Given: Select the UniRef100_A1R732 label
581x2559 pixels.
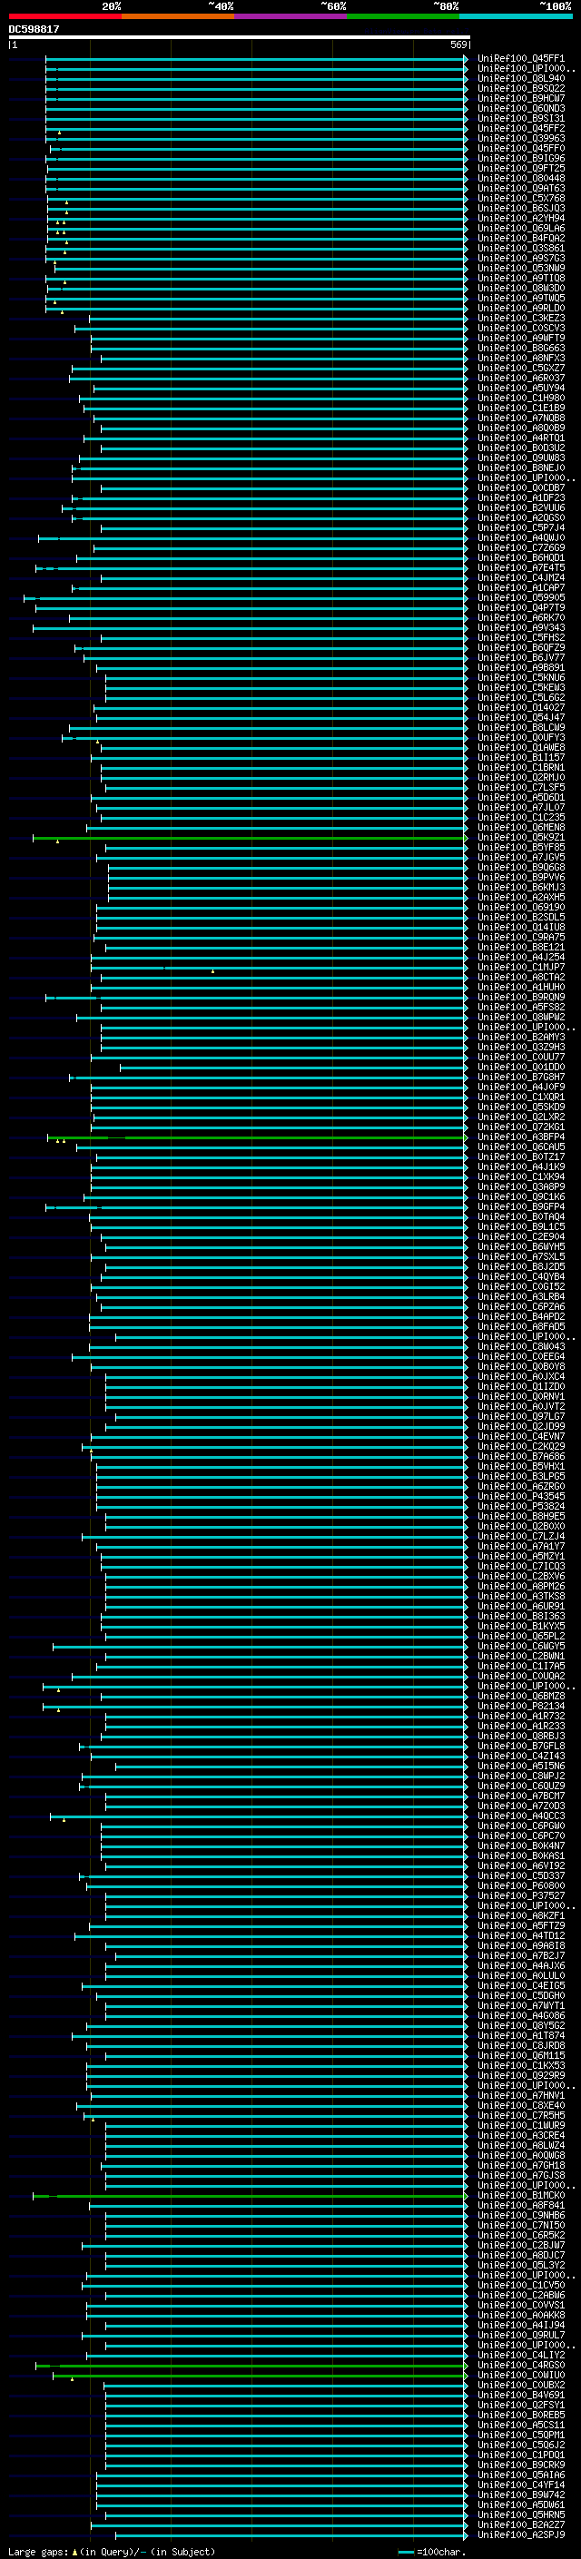Looking at the screenshot, I should click(520, 1717).
